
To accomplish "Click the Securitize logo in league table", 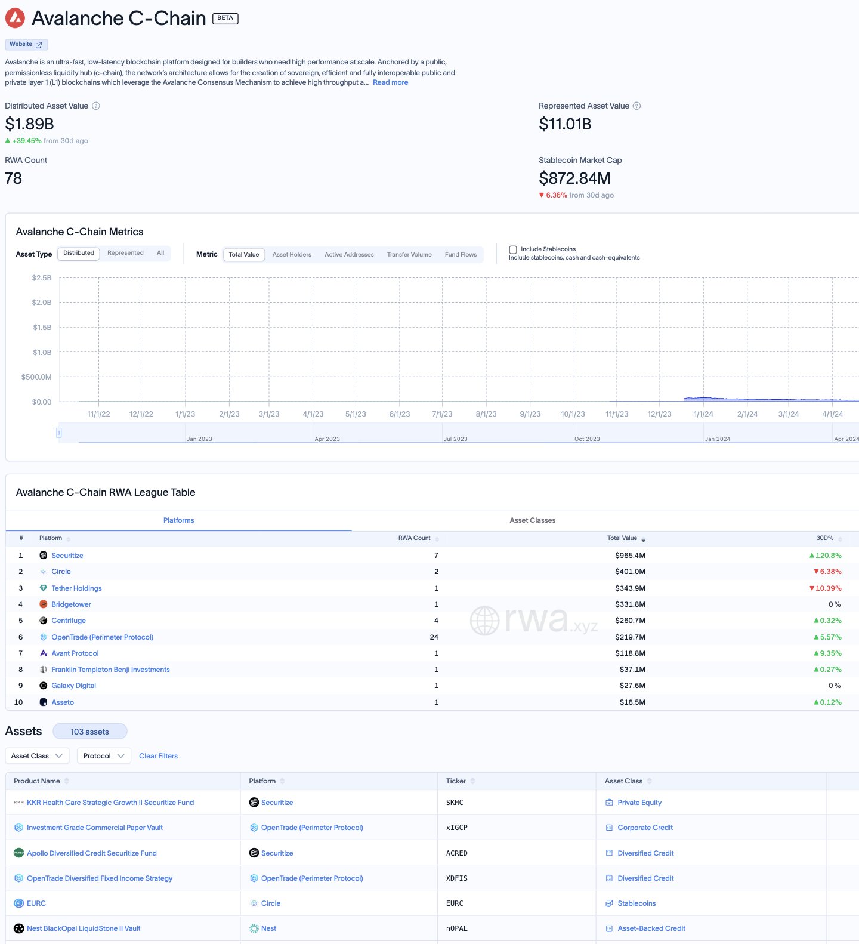I will (43, 556).
